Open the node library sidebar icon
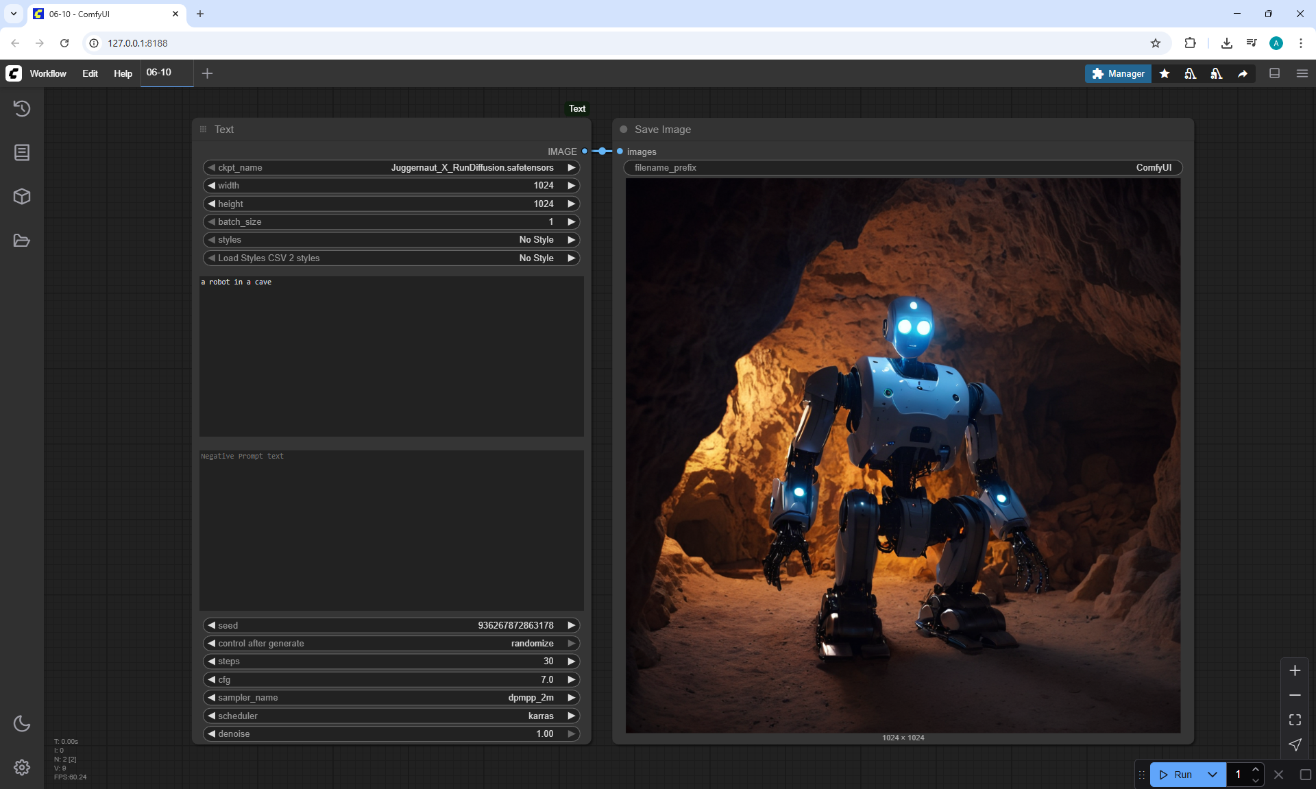 tap(22, 152)
